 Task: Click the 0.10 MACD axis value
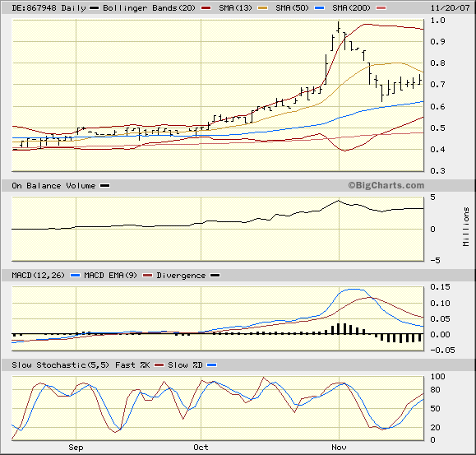coord(440,303)
